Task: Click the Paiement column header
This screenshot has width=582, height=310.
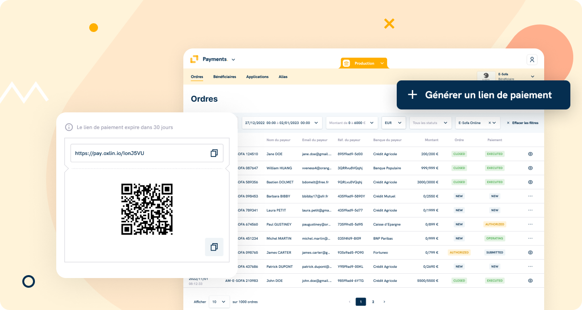Action: coord(495,140)
